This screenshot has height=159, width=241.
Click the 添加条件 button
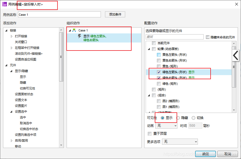(115, 14)
